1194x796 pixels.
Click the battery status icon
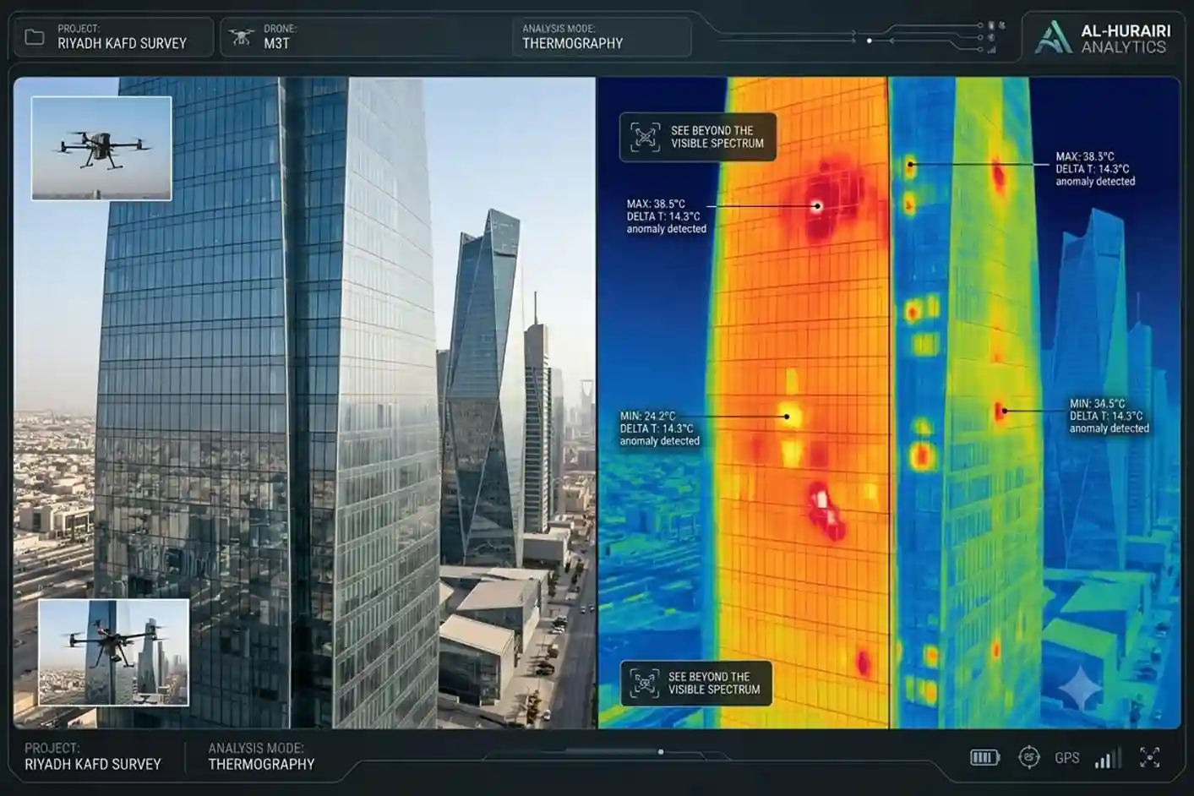coord(985,757)
